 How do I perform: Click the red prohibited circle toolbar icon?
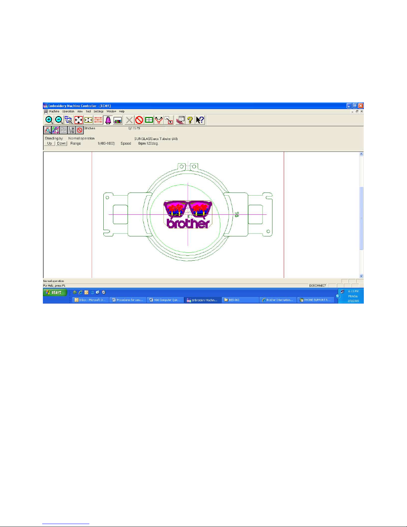coord(139,120)
